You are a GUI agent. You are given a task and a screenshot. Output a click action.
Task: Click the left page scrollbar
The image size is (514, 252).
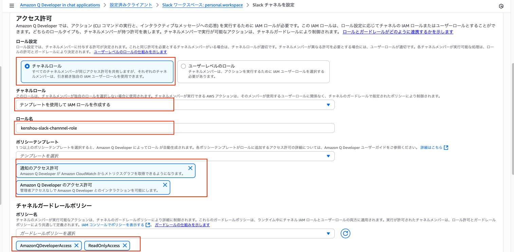pyautogui.click(x=1, y=136)
